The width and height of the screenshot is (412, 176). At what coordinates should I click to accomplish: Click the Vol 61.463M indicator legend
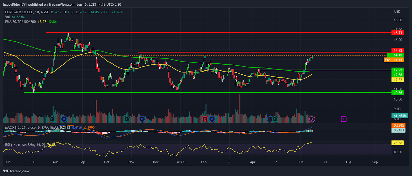[15, 17]
